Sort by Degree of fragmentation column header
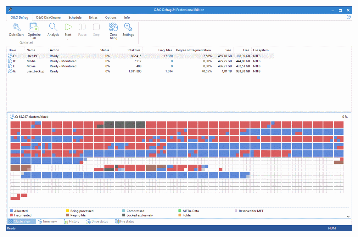Image resolution: width=358 pixels, height=237 pixels. [x=193, y=50]
